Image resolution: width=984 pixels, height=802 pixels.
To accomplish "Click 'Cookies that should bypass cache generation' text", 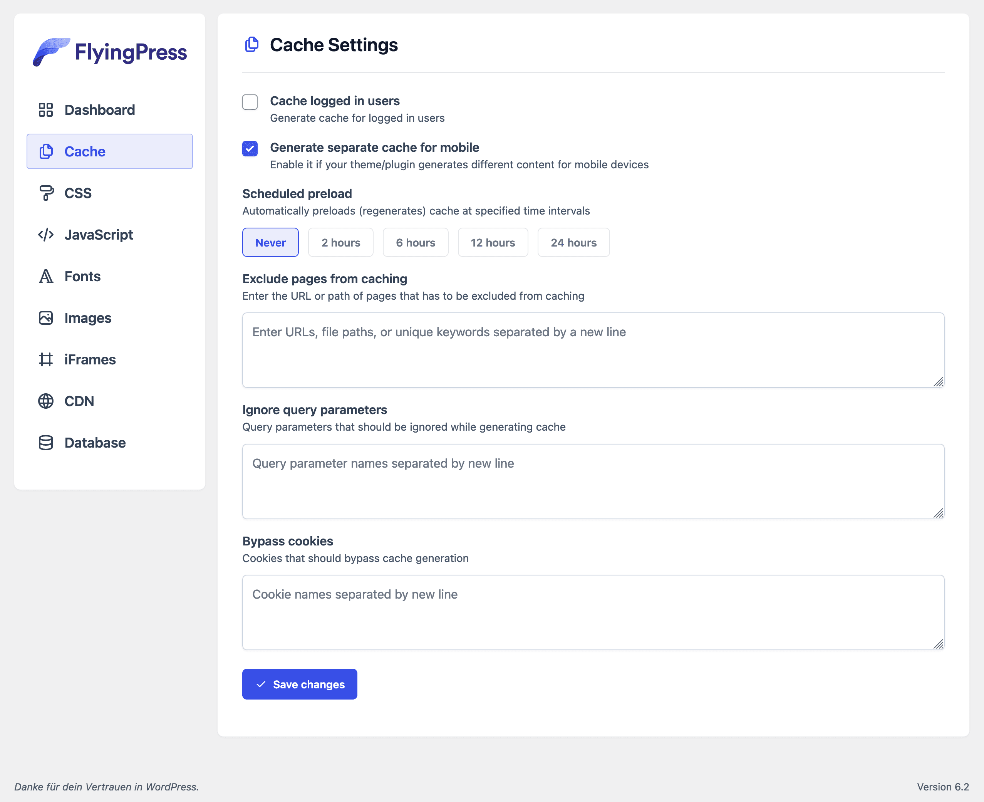I will coord(355,558).
